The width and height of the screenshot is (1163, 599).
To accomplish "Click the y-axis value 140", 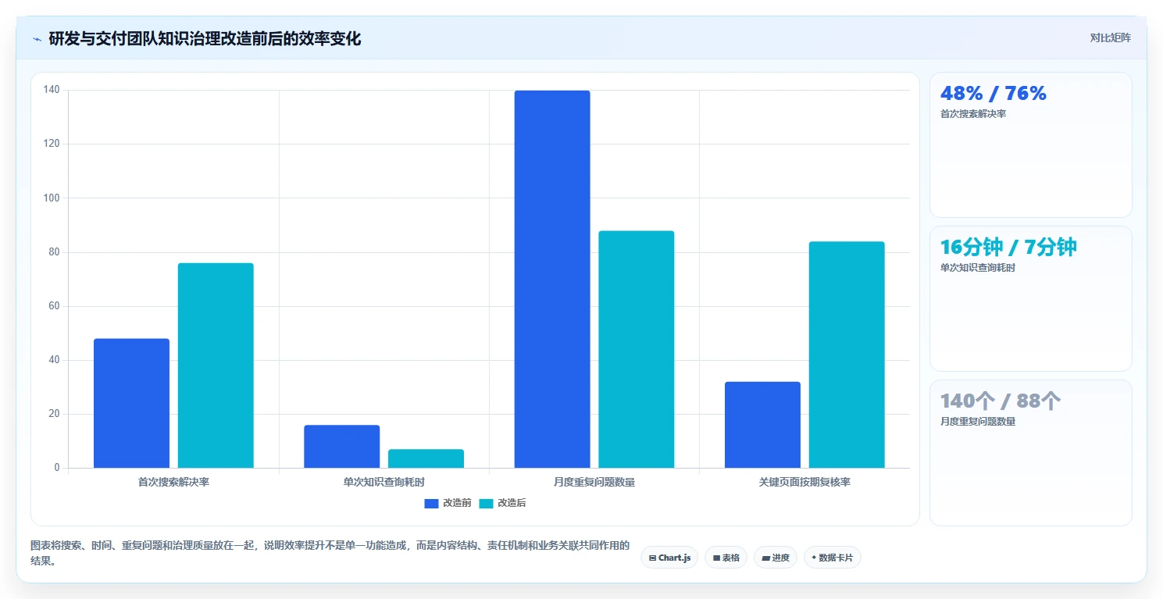I will tap(52, 90).
